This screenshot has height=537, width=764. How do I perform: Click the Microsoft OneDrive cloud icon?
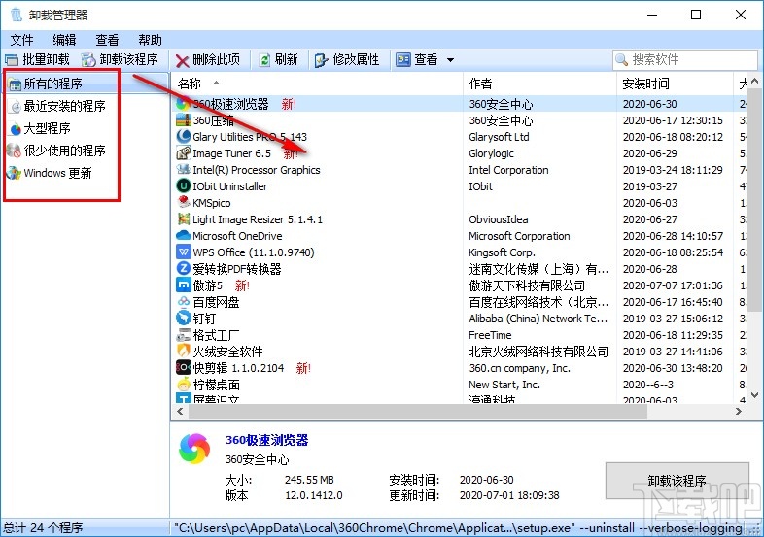click(184, 236)
